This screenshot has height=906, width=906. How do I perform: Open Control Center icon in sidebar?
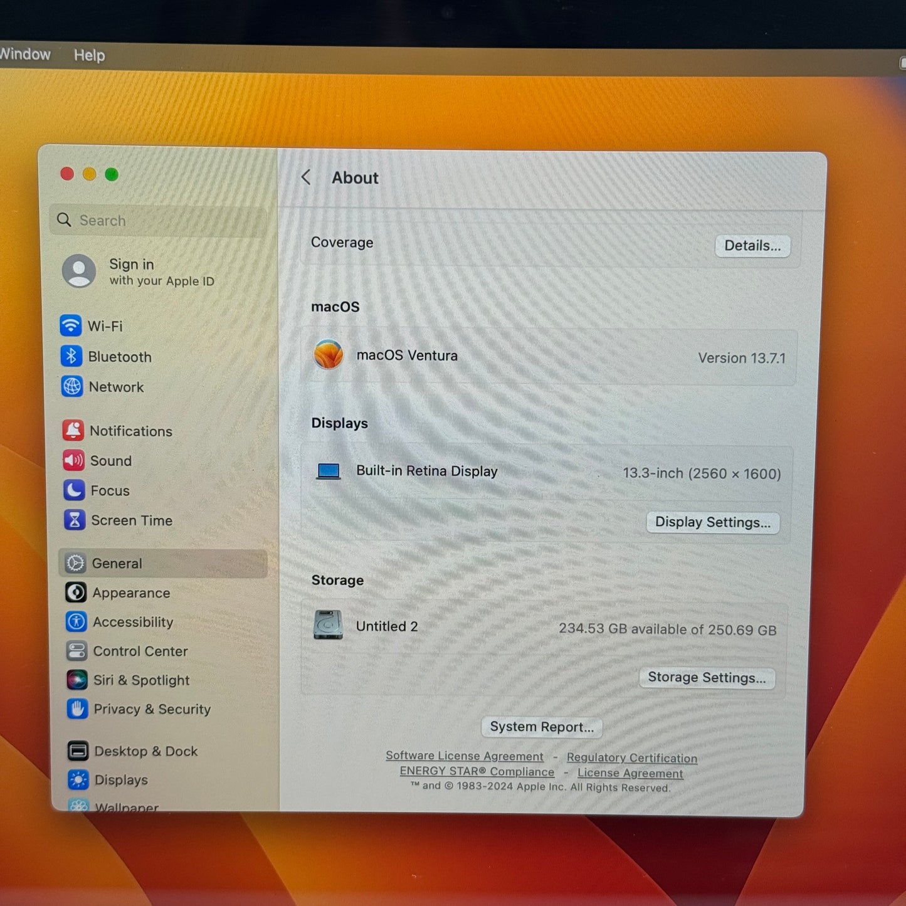76,651
